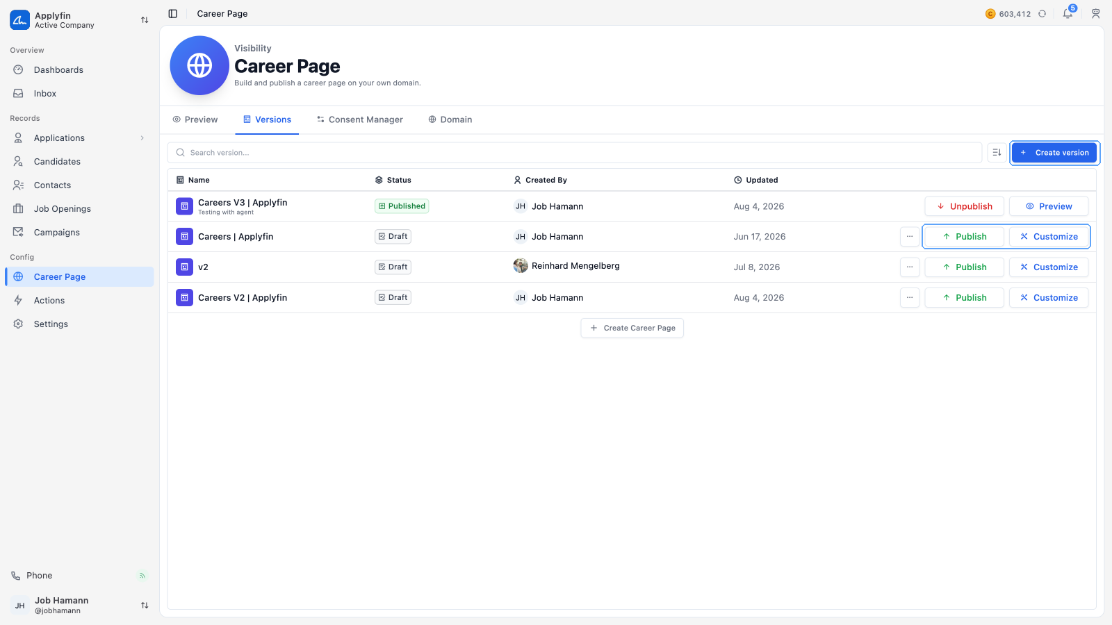Image resolution: width=1112 pixels, height=625 pixels.
Task: Click the v2 row page icon
Action: point(184,267)
